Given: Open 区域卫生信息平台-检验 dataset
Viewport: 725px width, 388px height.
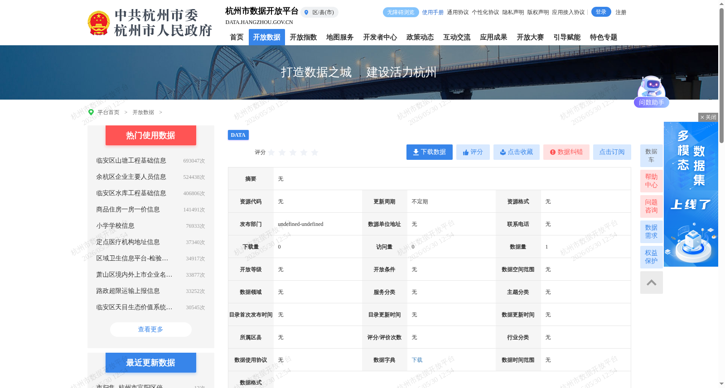Looking at the screenshot, I should 132,259.
